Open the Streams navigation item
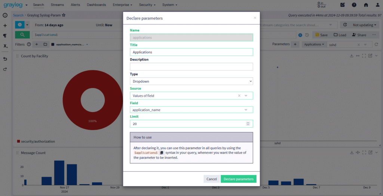This screenshot has width=383, height=196. point(57,5)
